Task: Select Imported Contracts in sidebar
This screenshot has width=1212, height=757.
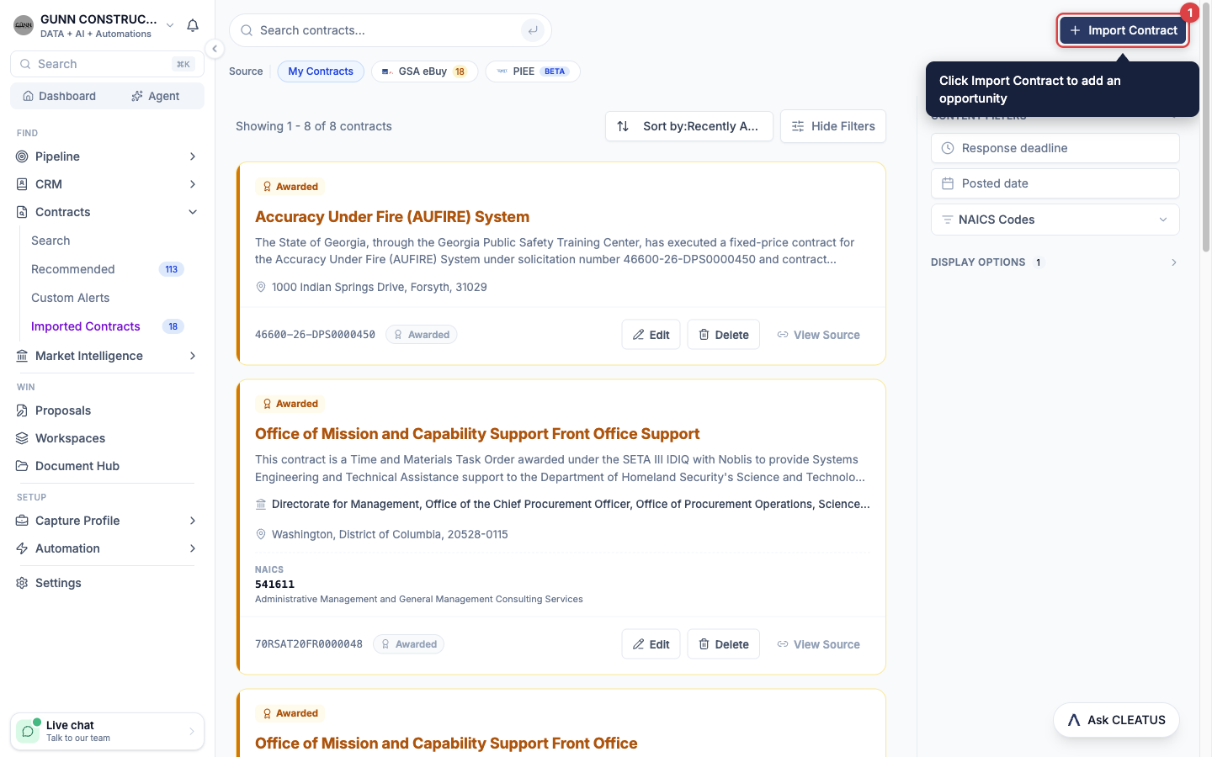Action: (x=108, y=326)
